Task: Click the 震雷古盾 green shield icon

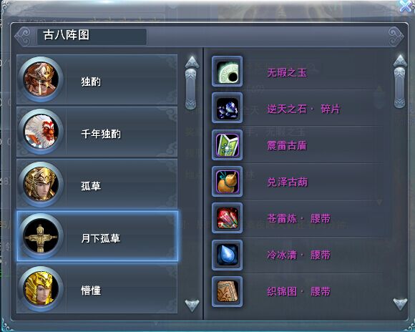Action: click(227, 145)
